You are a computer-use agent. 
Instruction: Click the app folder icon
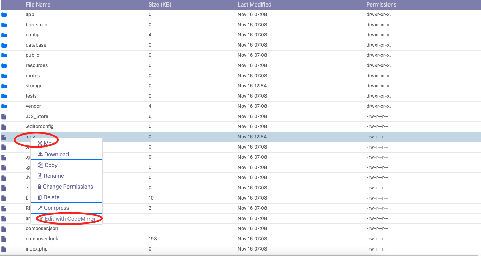[x=4, y=14]
